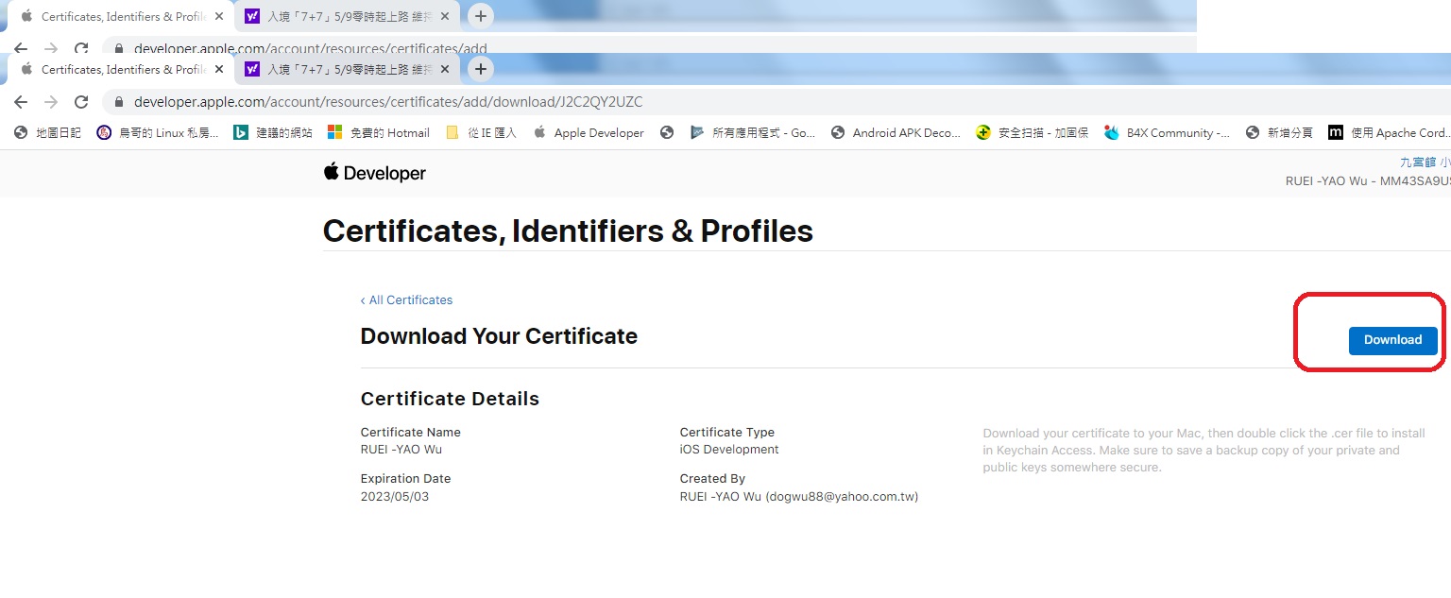This screenshot has width=1451, height=598.
Task: Close the Yahoo 入境 tab in the second tab strip
Action: pyautogui.click(x=445, y=69)
